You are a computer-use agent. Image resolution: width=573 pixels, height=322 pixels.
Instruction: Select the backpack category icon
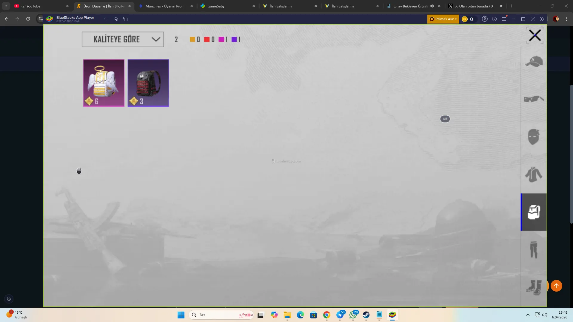coord(534,212)
